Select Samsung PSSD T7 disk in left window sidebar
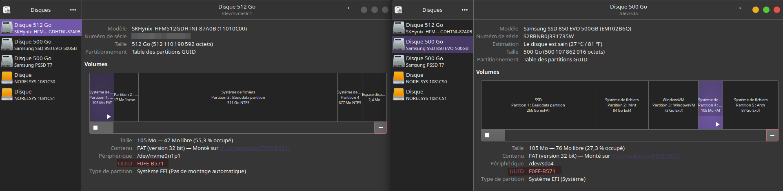The height and width of the screenshot is (191, 783). 41,61
